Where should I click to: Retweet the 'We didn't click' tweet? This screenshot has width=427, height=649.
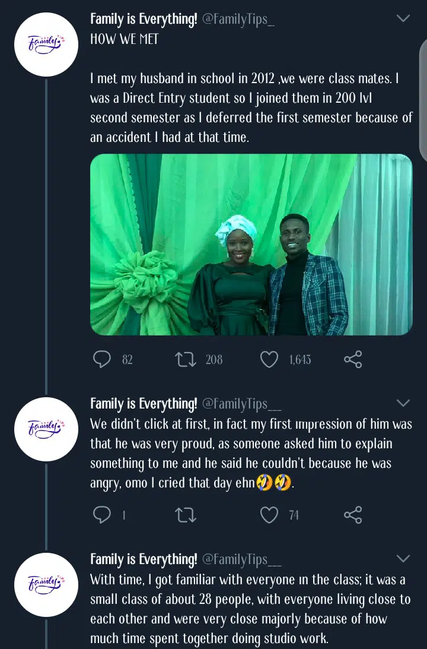click(186, 515)
